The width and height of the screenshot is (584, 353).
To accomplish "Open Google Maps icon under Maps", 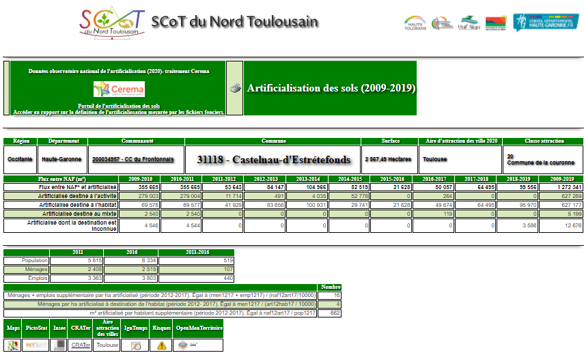I will [x=13, y=345].
